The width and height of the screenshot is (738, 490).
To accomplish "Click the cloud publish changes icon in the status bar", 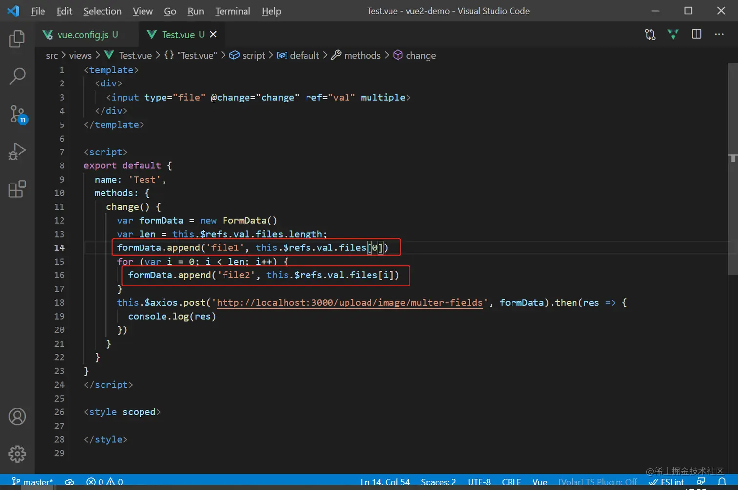I will pyautogui.click(x=69, y=482).
